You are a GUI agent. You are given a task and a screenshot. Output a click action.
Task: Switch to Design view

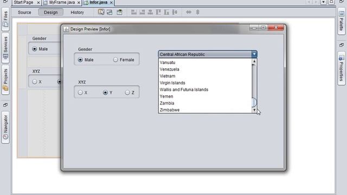click(50, 12)
